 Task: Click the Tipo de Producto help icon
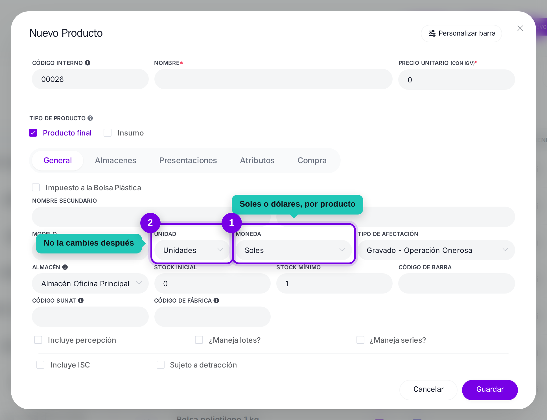[x=90, y=118]
